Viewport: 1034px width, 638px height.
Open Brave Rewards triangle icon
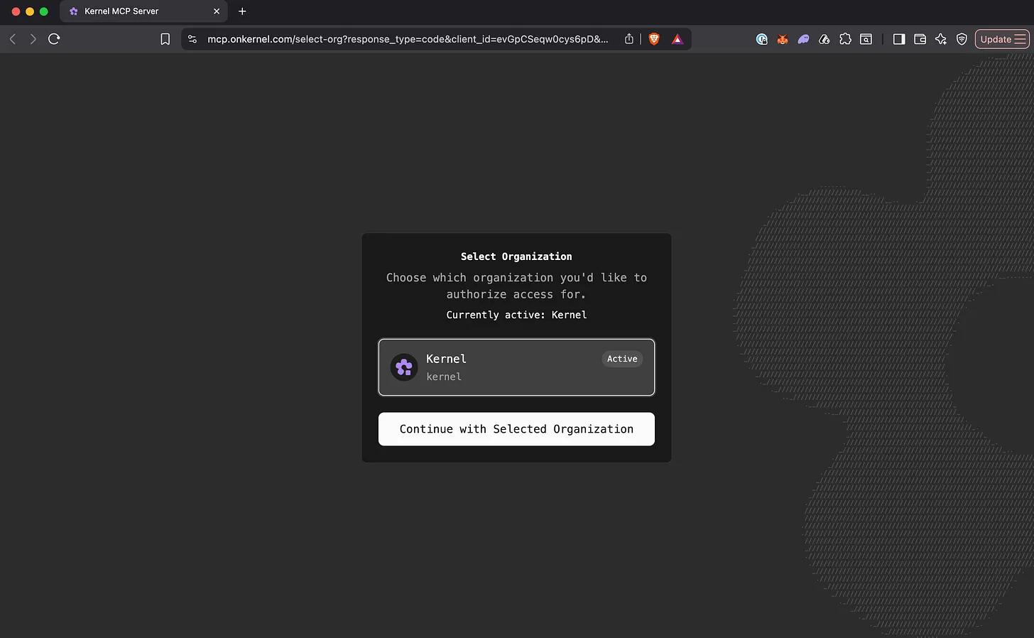coord(677,39)
